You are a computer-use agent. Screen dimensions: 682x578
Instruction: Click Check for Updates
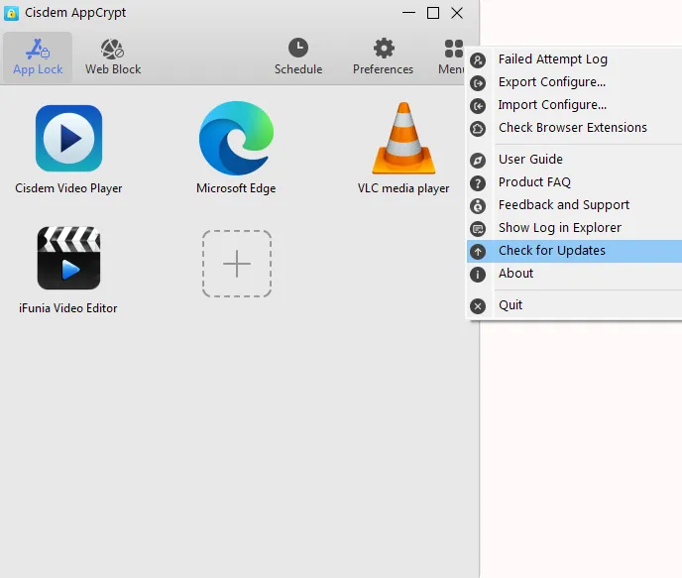(x=574, y=251)
